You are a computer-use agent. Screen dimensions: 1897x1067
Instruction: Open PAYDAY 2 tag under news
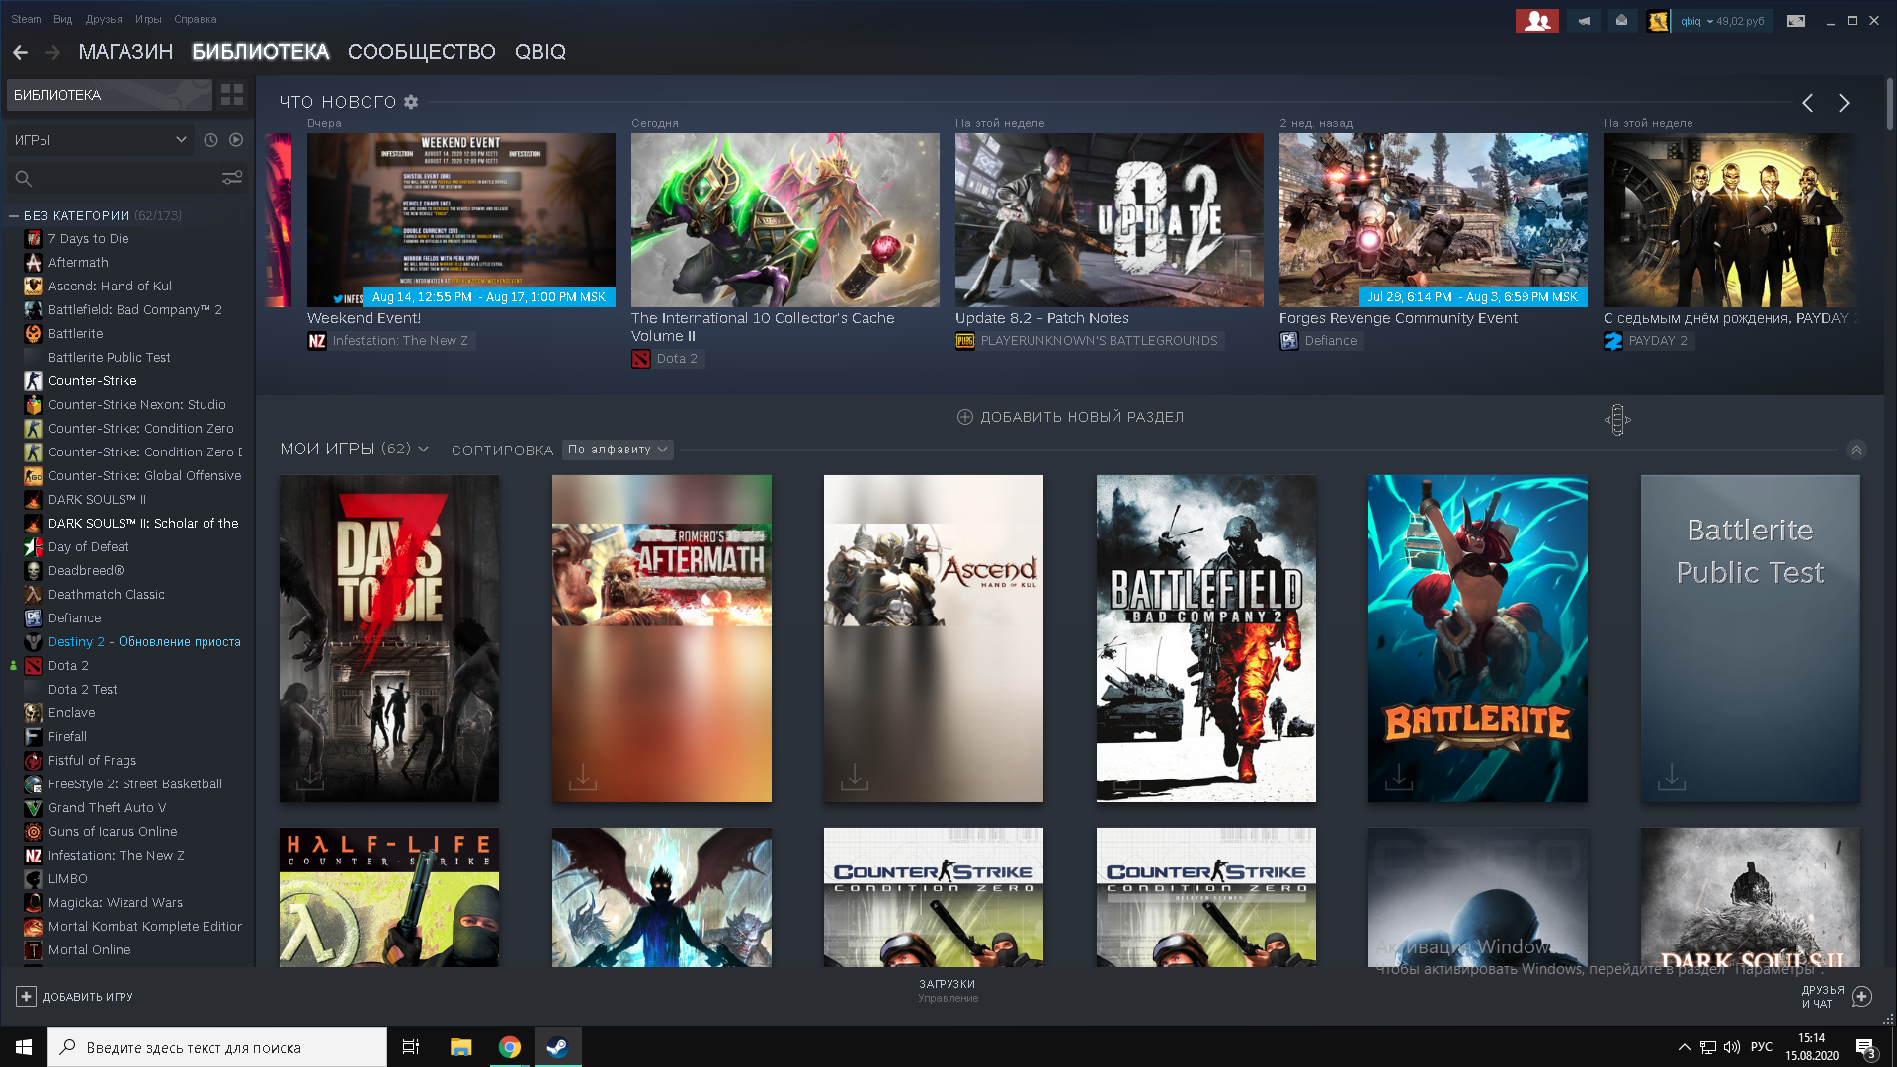(x=1650, y=341)
